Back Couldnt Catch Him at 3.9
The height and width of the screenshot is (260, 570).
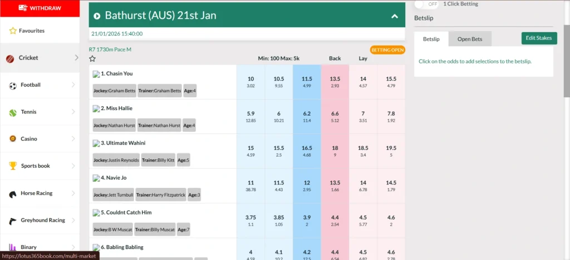tap(307, 221)
